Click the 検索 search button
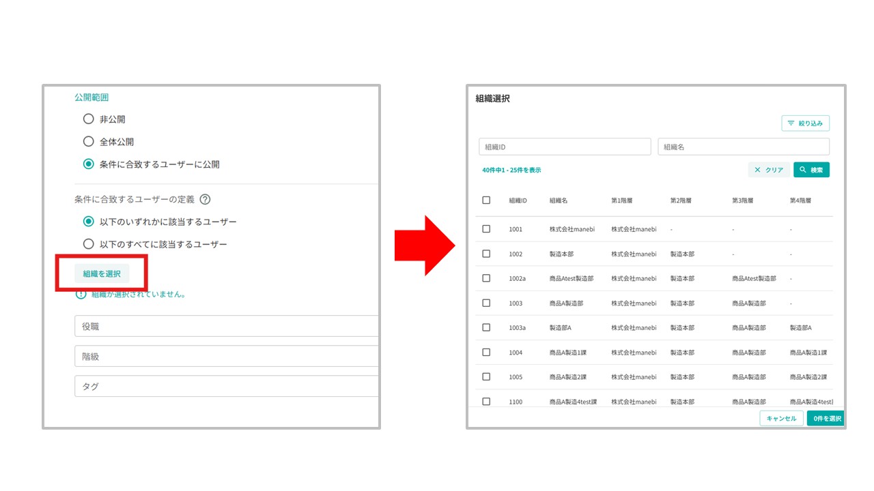 (811, 170)
